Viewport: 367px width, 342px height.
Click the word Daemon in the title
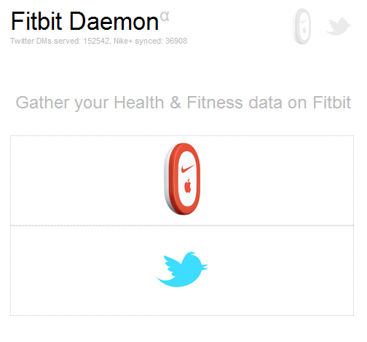tap(114, 21)
